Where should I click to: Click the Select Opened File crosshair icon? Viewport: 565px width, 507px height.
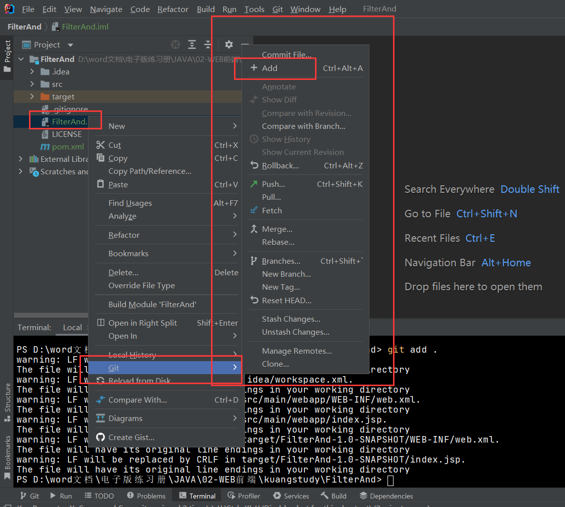[x=175, y=44]
